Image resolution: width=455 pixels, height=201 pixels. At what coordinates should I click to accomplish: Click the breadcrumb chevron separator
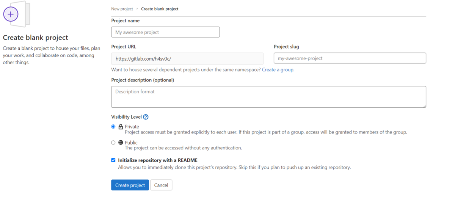pos(137,9)
